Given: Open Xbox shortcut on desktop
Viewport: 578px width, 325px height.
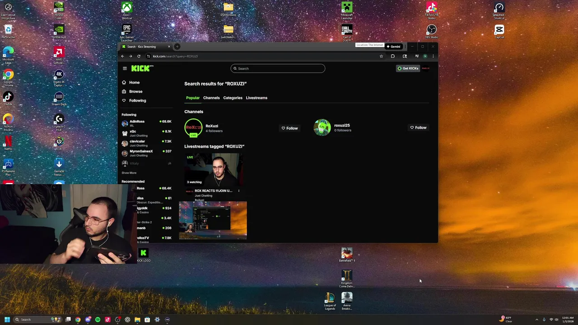Looking at the screenshot, I should point(127,11).
